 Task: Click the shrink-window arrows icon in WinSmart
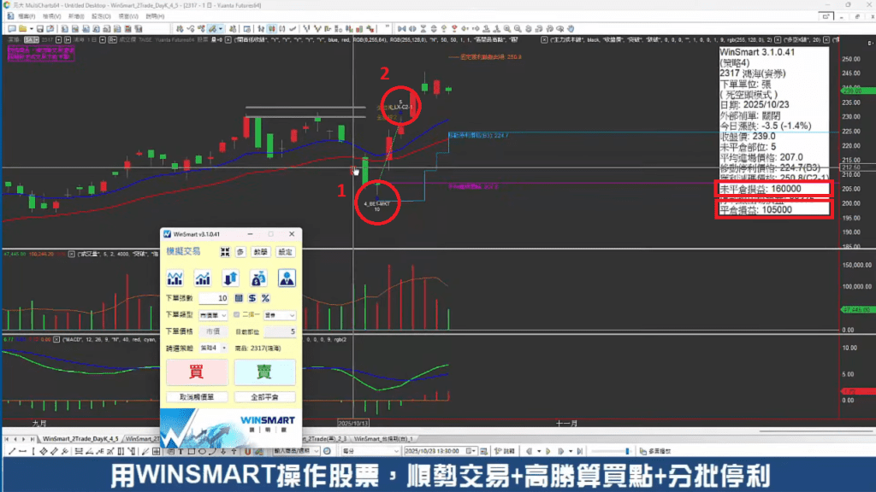[x=224, y=252]
